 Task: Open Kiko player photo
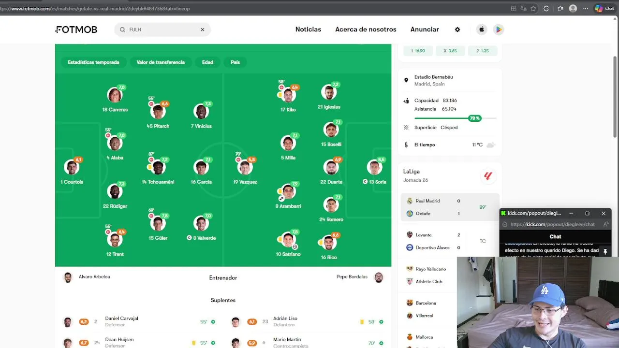coord(288,95)
